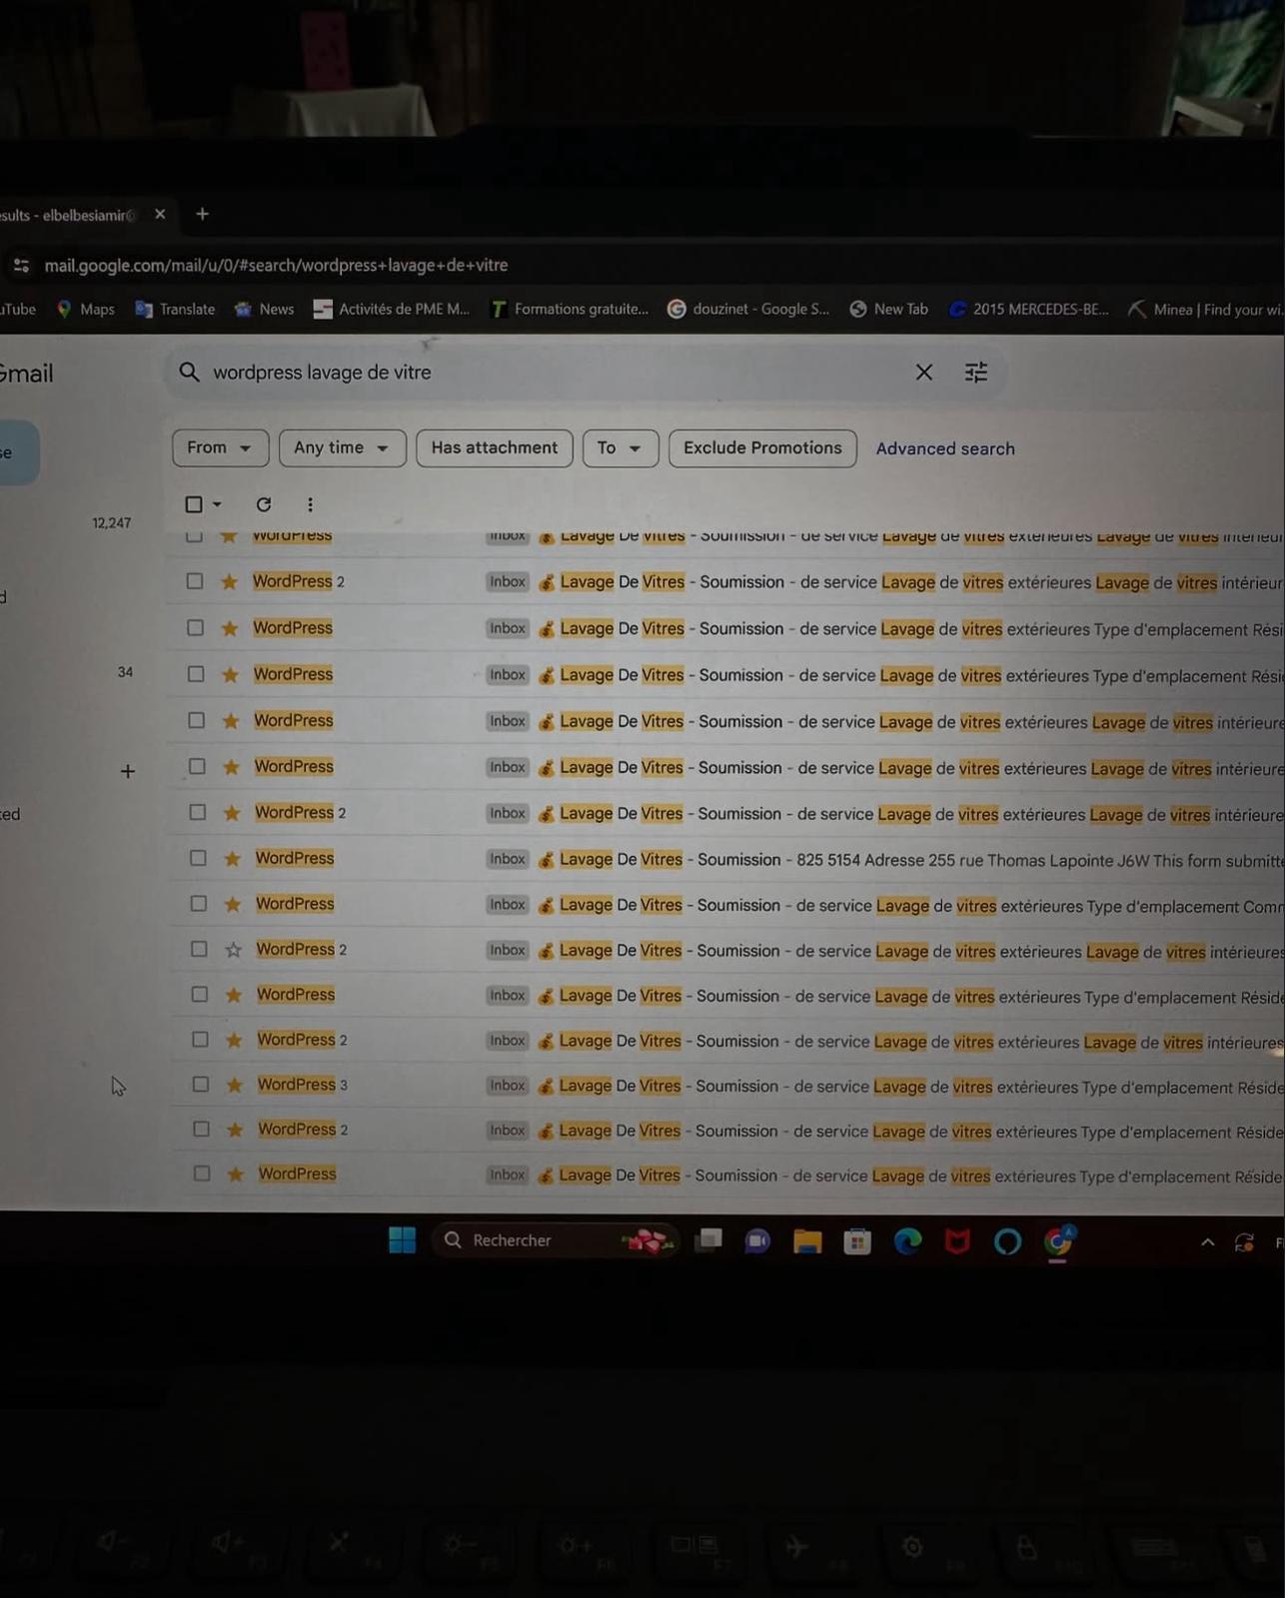Click Inbox label on WordPress 3 row

(508, 1086)
